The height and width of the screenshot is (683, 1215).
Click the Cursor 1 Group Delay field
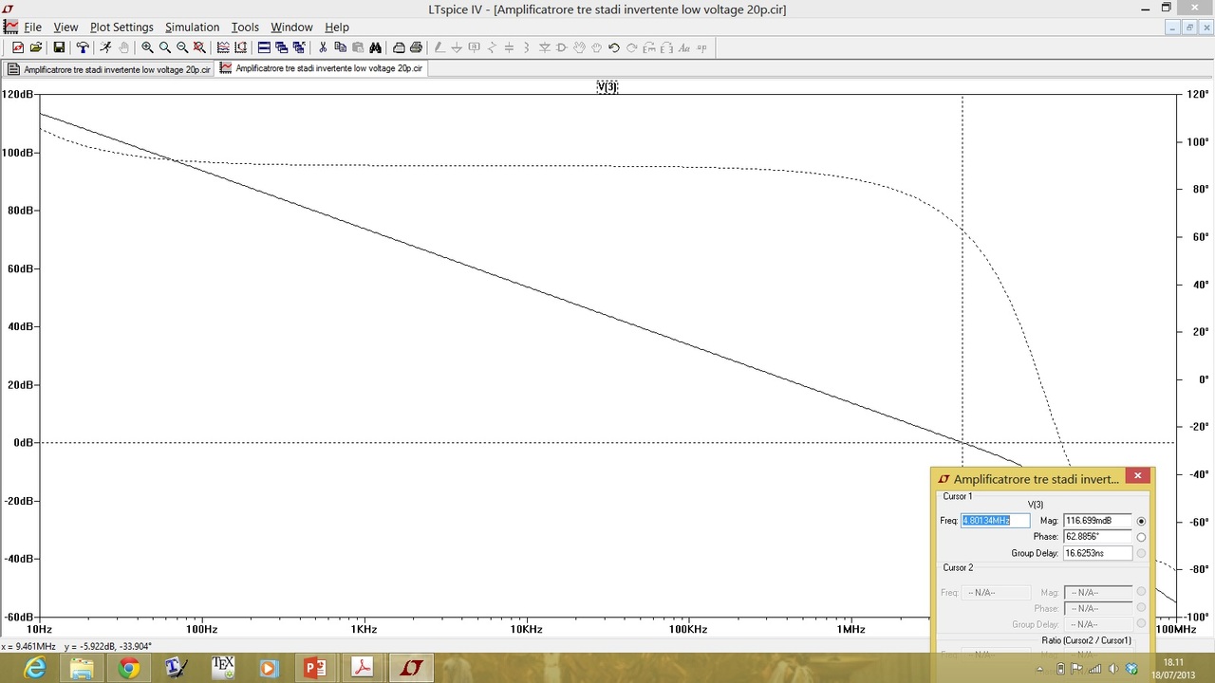point(1097,553)
